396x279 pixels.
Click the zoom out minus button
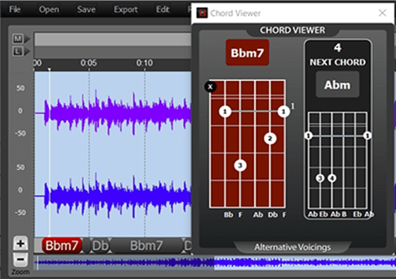pos(20,259)
